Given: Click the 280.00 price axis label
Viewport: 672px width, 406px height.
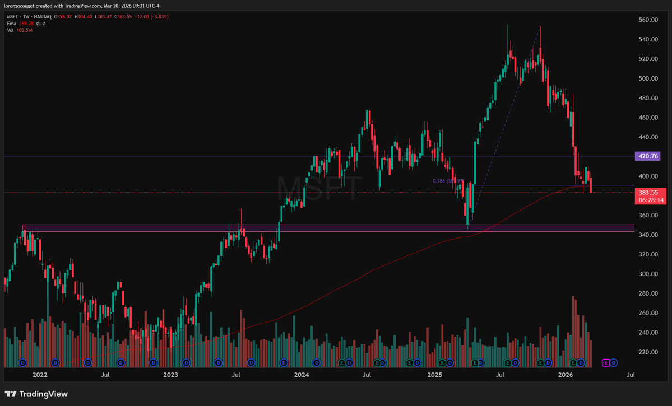Looking at the screenshot, I should pyautogui.click(x=648, y=293).
